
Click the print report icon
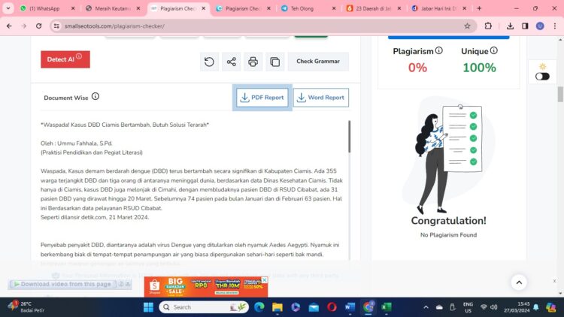(x=253, y=62)
